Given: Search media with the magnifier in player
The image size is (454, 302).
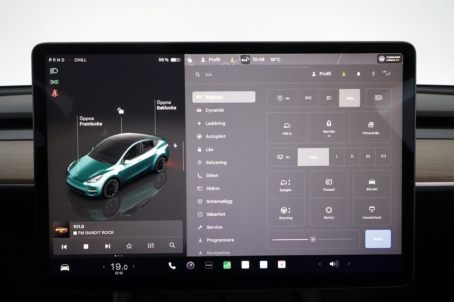Looking at the screenshot, I should coord(172,245).
